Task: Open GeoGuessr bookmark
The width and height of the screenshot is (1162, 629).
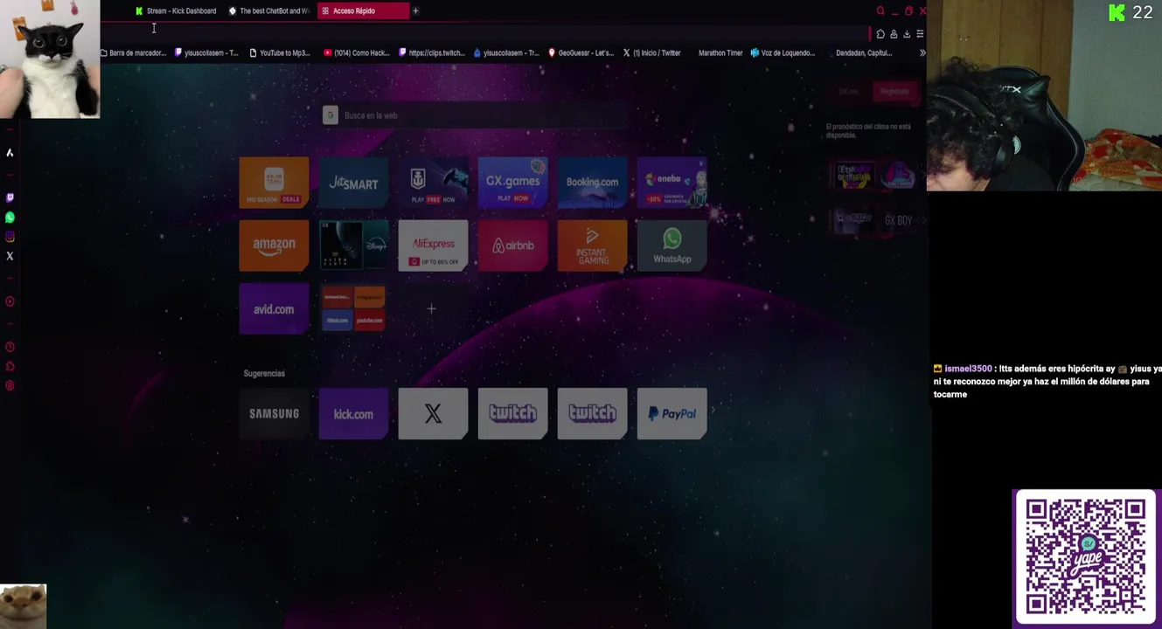Action: [581, 53]
